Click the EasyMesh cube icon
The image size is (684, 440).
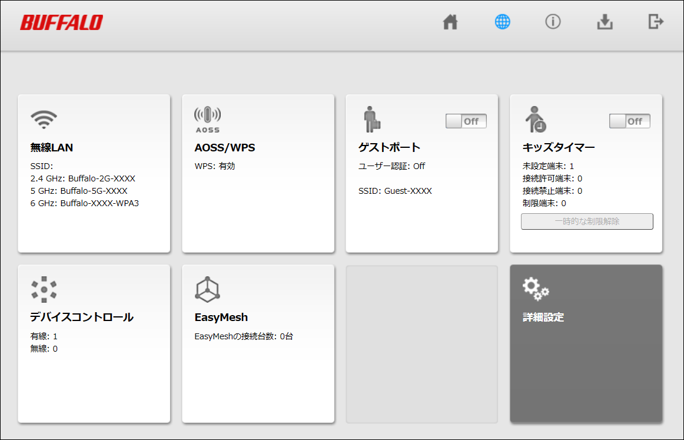point(207,289)
